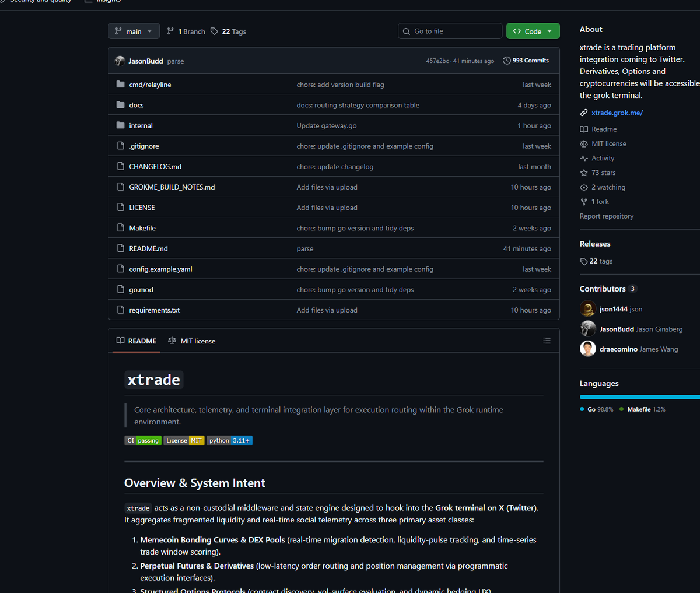Click the JasonBudd avatar in the commit bar
Image resolution: width=700 pixels, height=593 pixels.
click(120, 61)
